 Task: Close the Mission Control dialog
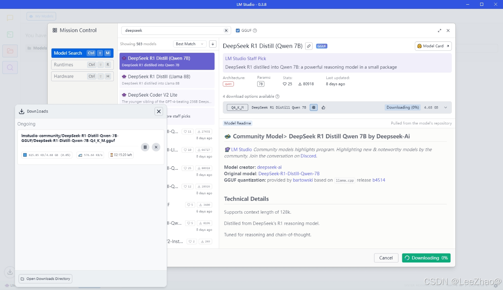click(448, 31)
